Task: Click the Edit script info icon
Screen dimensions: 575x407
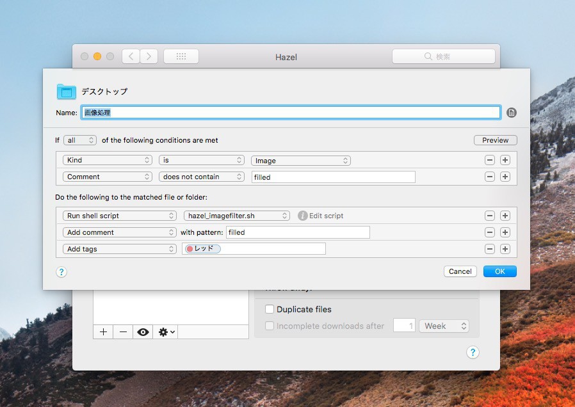Action: [x=303, y=216]
